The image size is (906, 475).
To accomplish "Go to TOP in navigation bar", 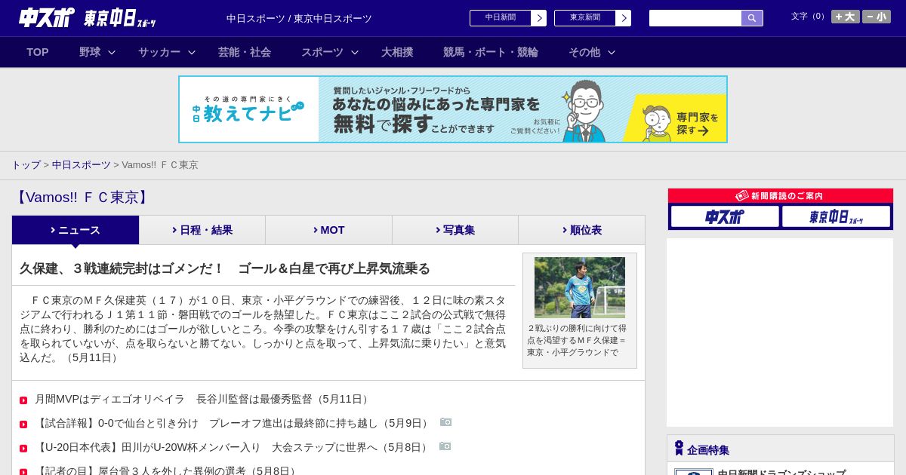I will coord(38,52).
